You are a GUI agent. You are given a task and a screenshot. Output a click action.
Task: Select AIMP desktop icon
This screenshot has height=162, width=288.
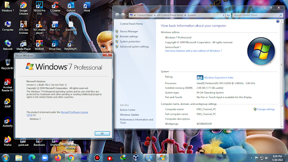click(x=8, y=103)
